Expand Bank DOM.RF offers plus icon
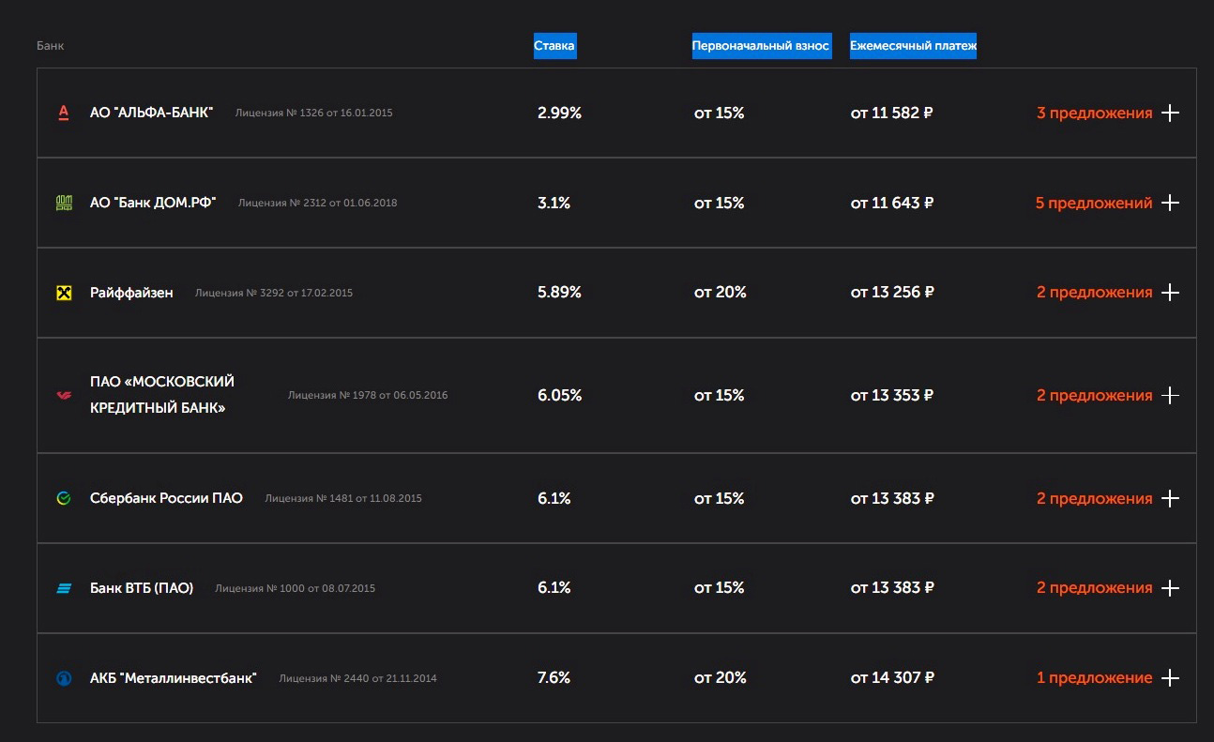The width and height of the screenshot is (1214, 742). (x=1169, y=203)
